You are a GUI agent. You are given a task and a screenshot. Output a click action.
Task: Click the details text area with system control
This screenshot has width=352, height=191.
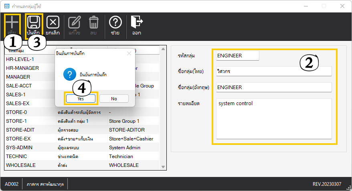tap(273, 118)
